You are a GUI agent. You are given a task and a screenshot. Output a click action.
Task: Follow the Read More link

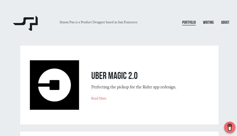pyautogui.click(x=99, y=98)
